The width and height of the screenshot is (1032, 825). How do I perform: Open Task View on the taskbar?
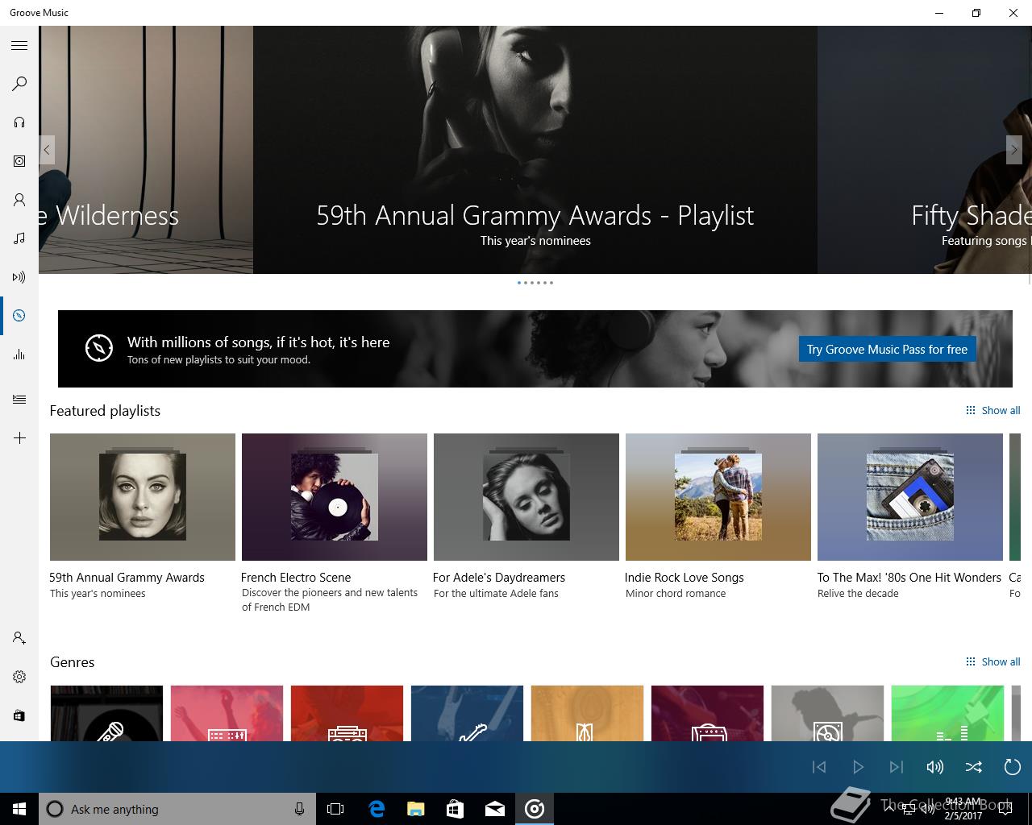(x=335, y=809)
